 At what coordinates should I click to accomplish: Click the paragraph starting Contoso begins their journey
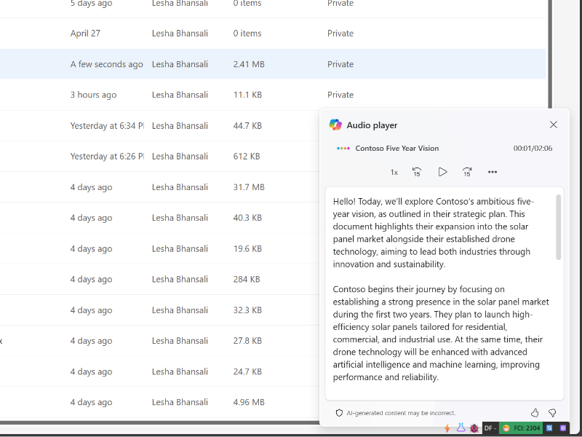[441, 333]
